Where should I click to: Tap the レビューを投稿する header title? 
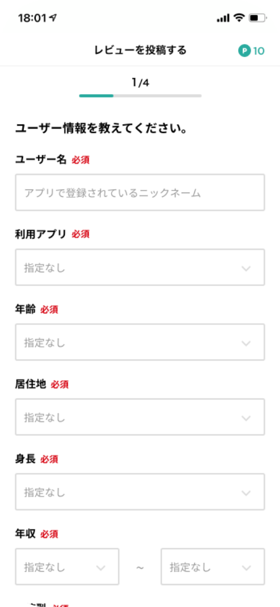pos(141,50)
